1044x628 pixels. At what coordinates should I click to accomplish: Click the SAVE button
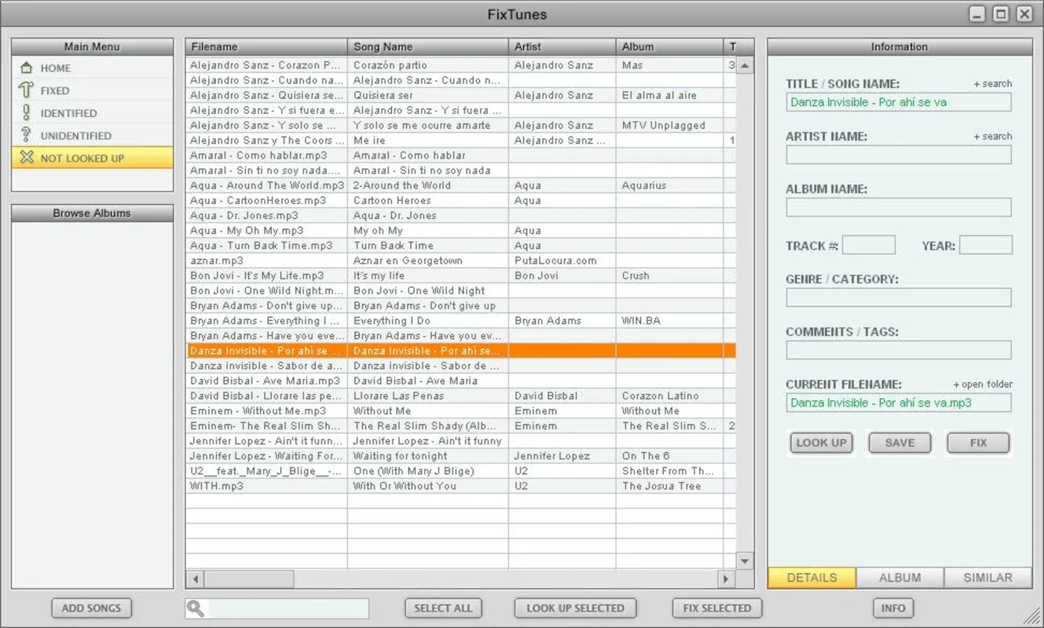coord(899,443)
